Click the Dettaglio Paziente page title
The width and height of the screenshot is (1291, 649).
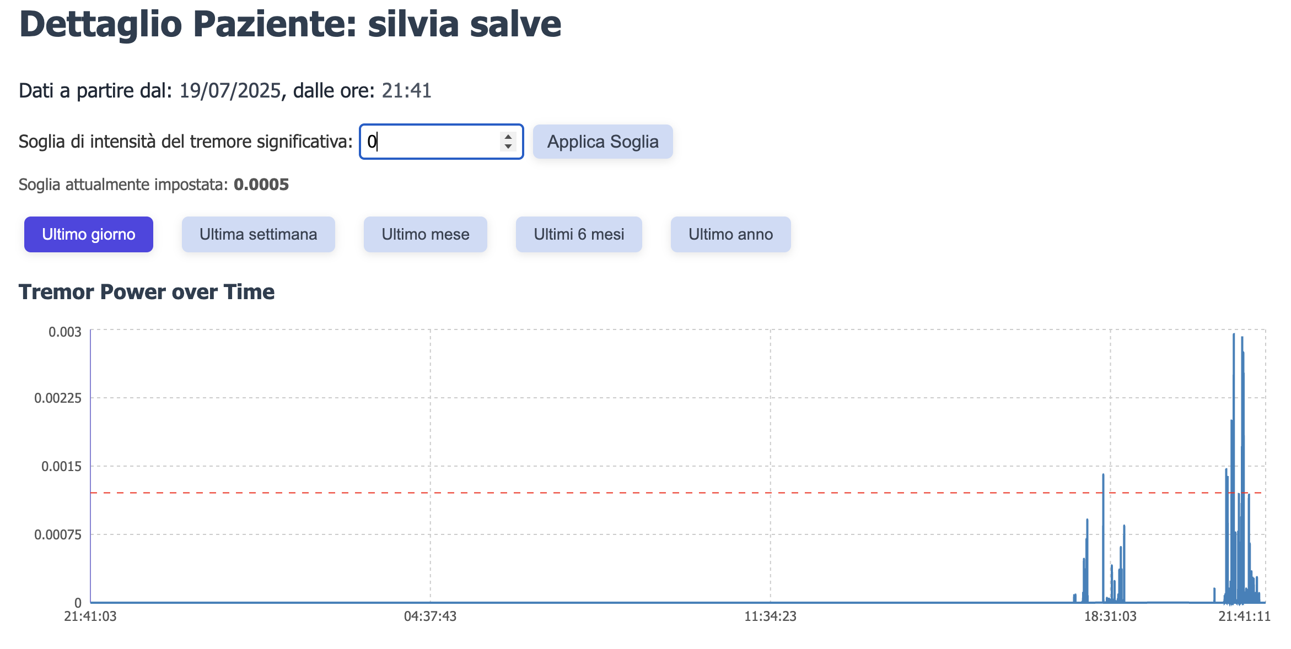click(x=290, y=24)
